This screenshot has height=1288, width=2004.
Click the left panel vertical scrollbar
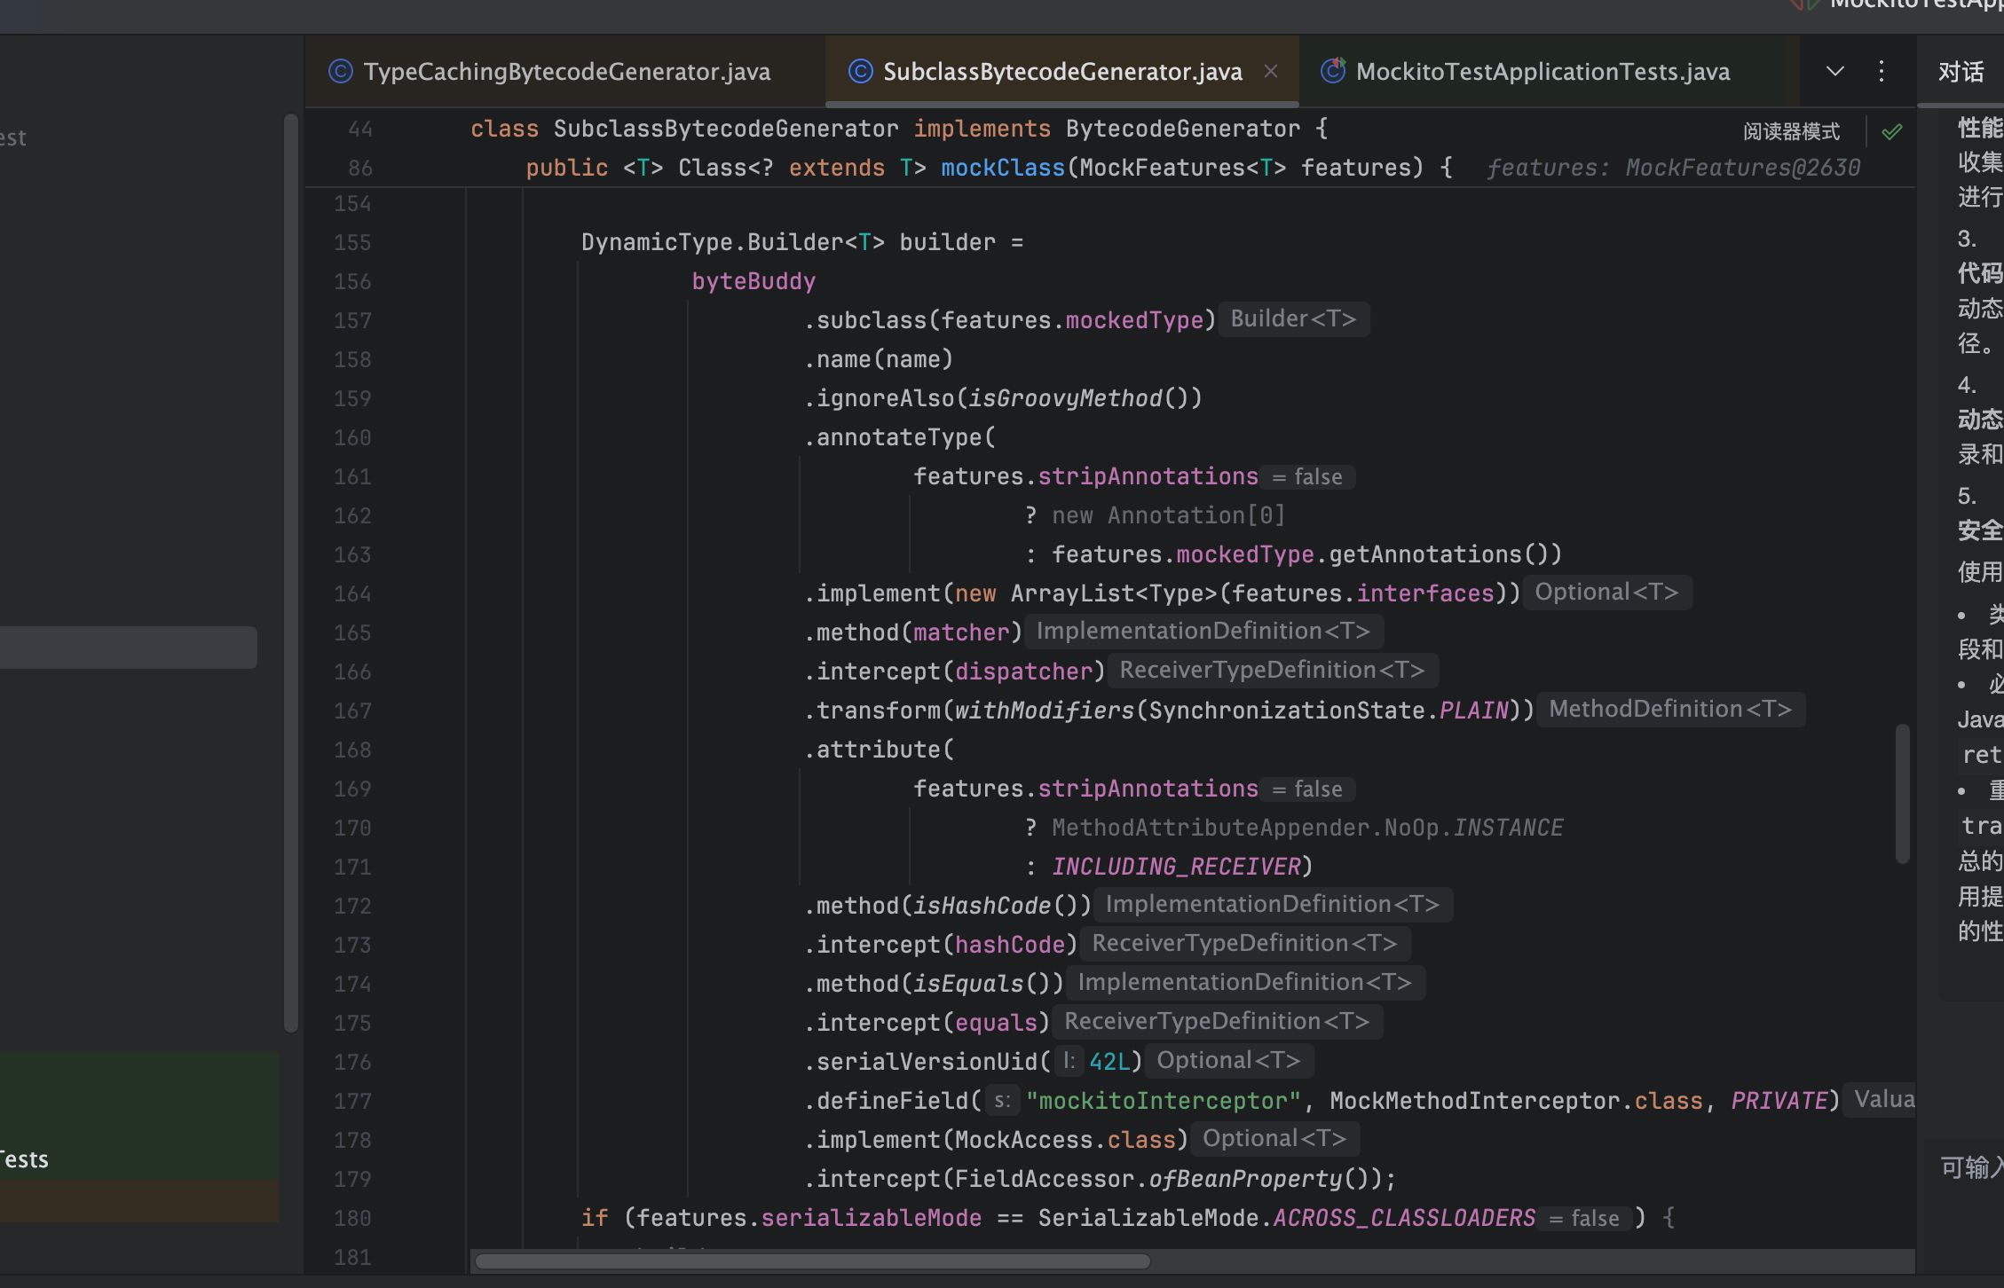(x=290, y=572)
